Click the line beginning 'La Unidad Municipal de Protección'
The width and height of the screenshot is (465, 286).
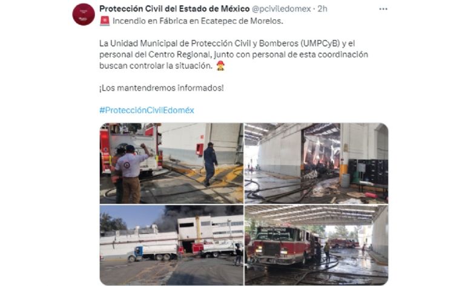click(x=227, y=44)
